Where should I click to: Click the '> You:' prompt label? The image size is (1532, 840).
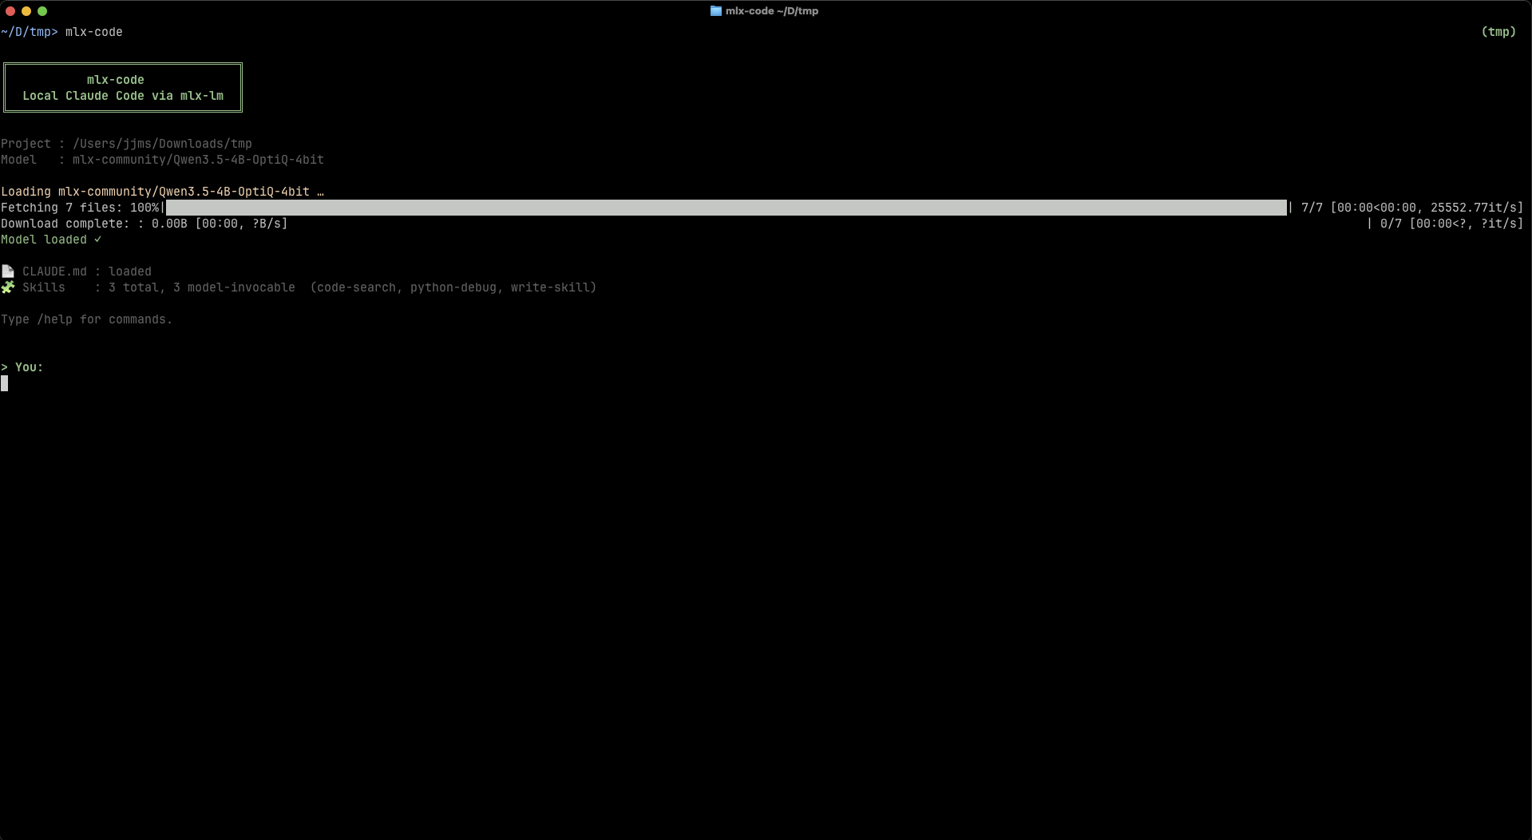(22, 367)
